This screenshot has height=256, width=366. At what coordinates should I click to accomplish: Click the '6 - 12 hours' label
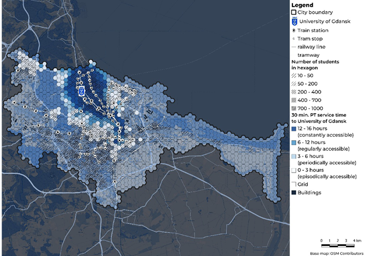click(311, 142)
